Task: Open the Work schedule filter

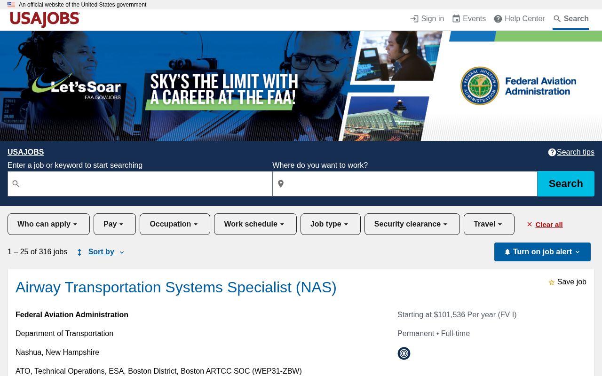Action: (x=255, y=224)
